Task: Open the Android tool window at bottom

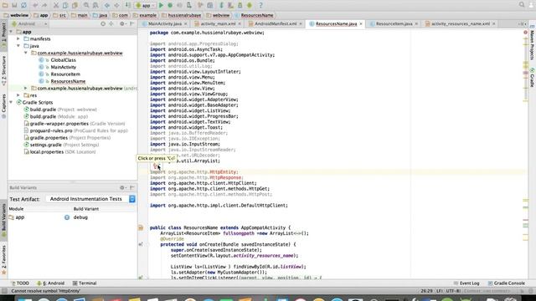Action: coord(50,283)
